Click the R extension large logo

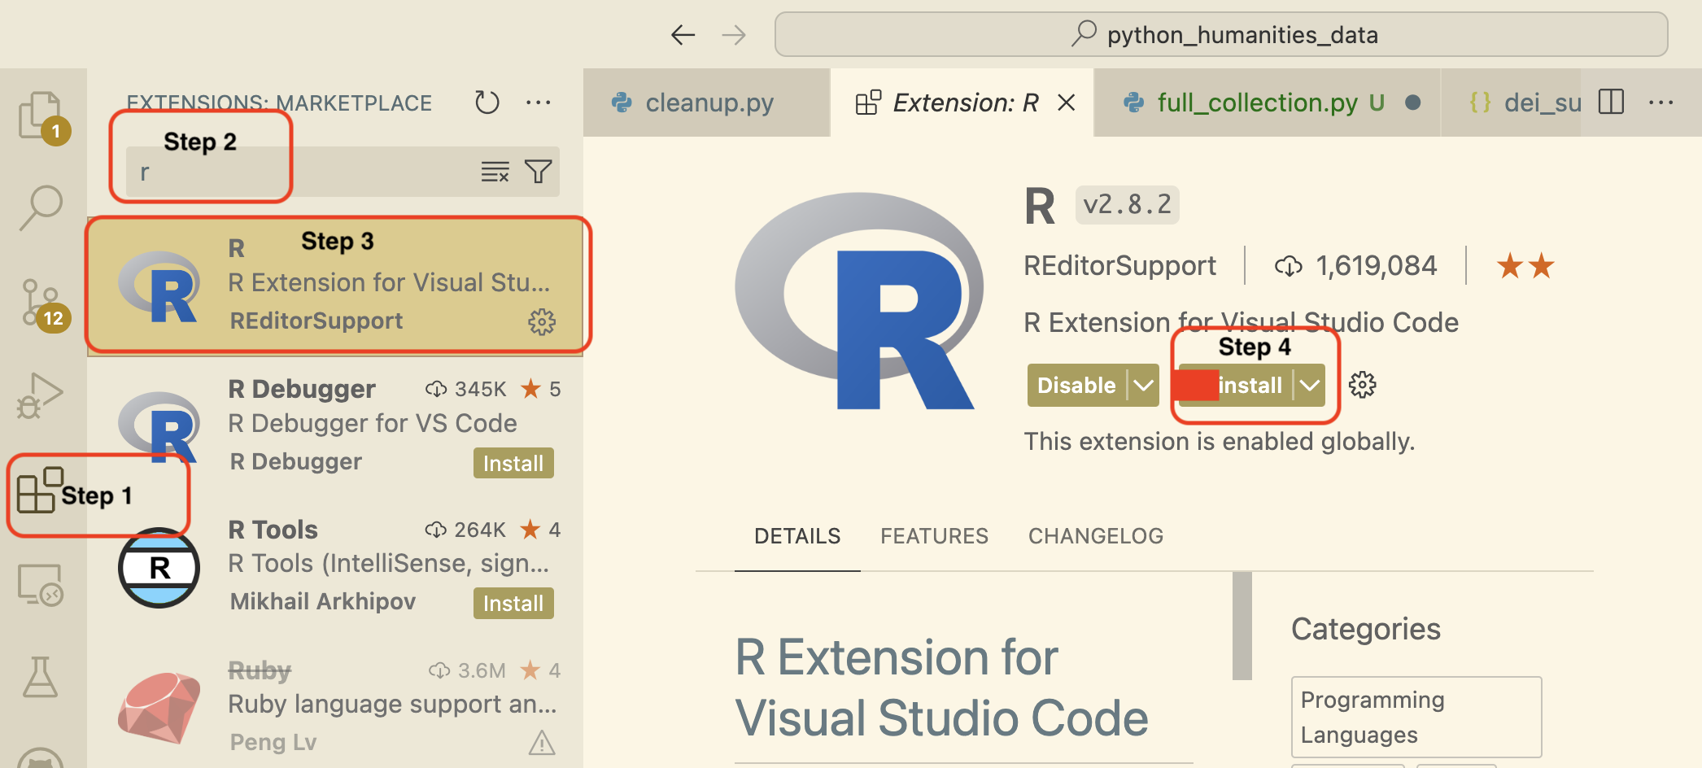[858, 303]
